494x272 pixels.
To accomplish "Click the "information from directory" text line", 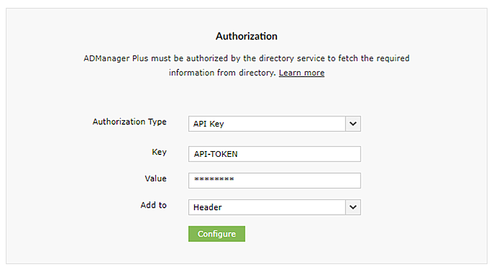I will [222, 73].
